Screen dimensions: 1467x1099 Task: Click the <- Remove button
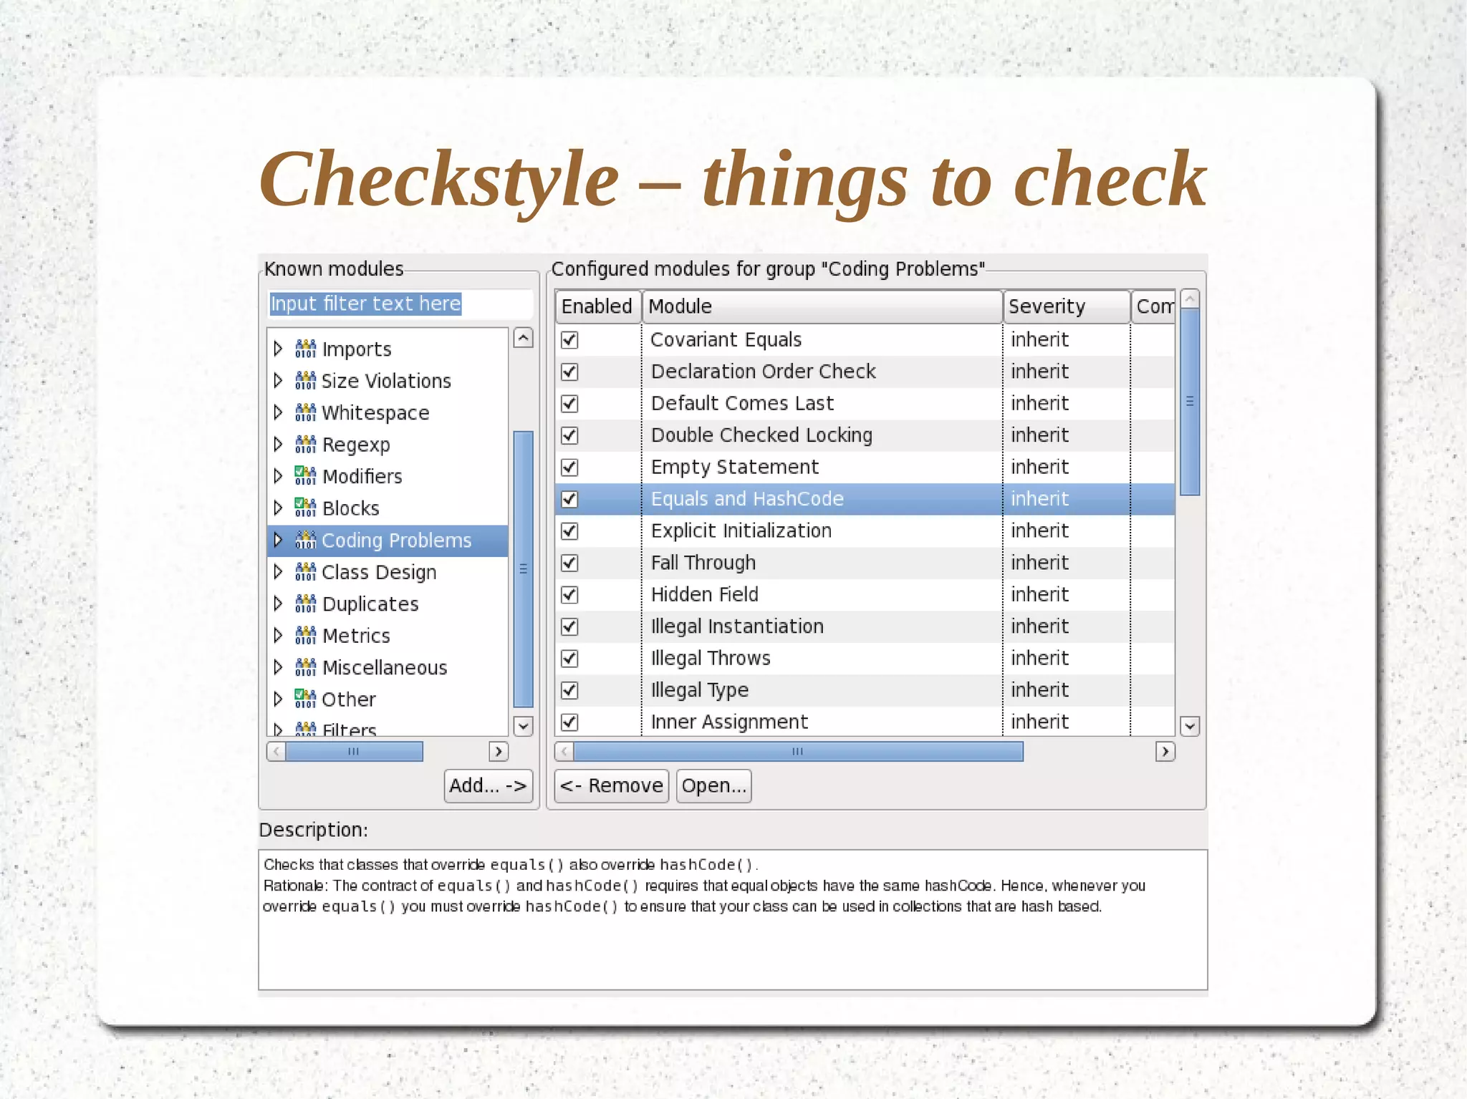611,785
